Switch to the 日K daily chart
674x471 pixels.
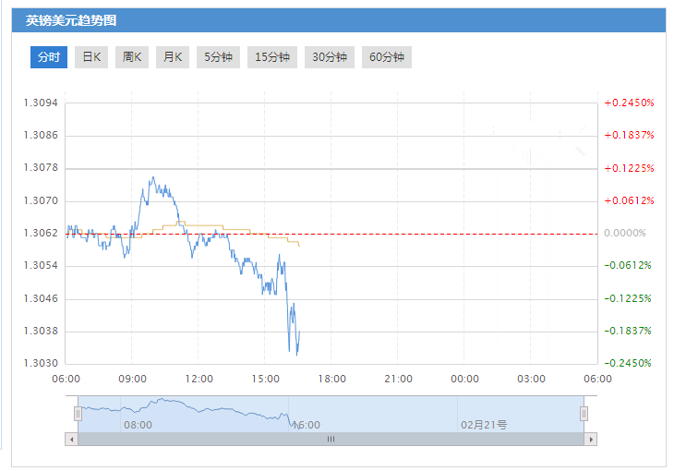pyautogui.click(x=91, y=57)
